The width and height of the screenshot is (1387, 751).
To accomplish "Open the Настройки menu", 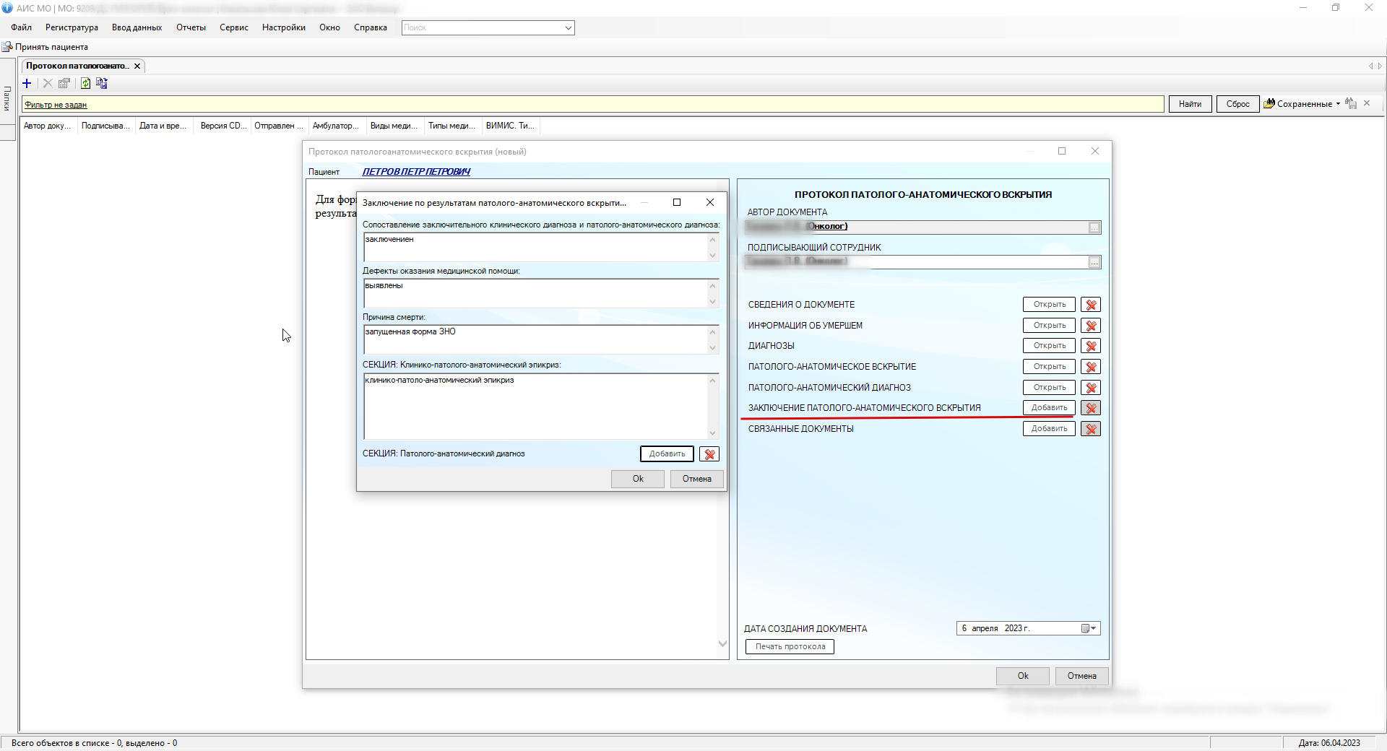I will [x=283, y=27].
